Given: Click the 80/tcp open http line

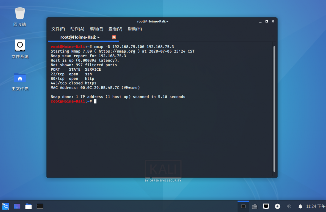Looking at the screenshot, I should (72, 78).
